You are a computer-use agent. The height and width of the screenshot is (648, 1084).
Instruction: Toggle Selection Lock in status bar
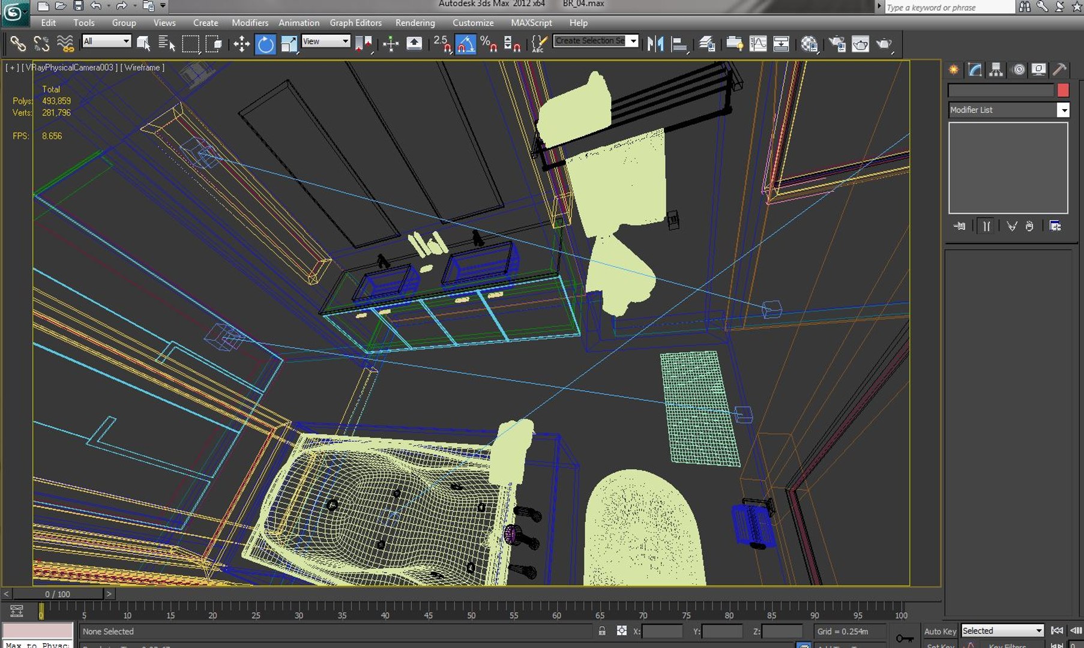point(602,631)
